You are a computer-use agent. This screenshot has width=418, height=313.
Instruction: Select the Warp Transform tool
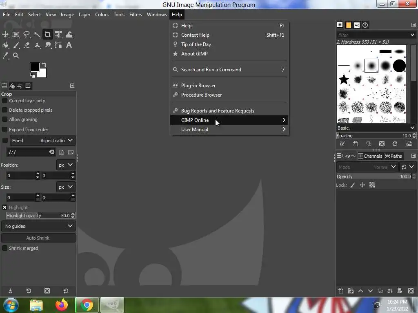(69, 35)
